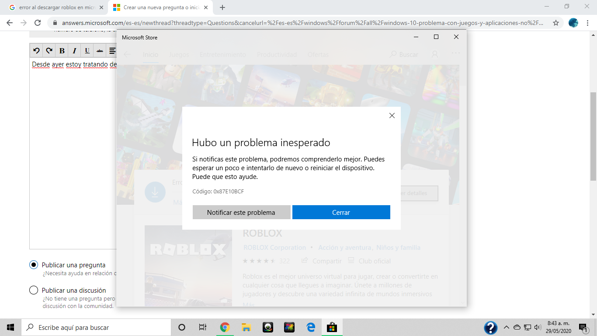
Task: Open network status tray icon
Action: coord(528,327)
